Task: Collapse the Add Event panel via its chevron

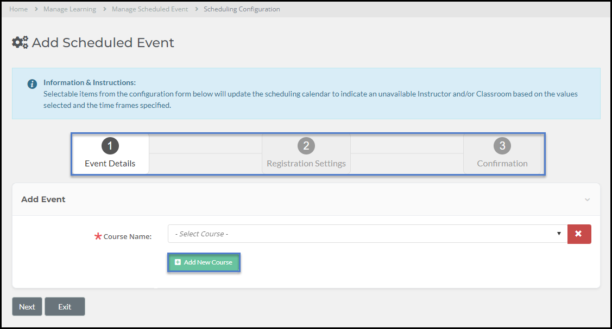Action: click(587, 199)
